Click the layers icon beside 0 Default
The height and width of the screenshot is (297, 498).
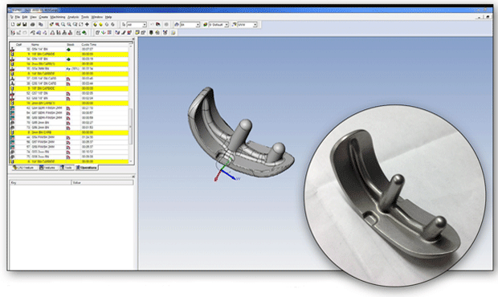point(205,24)
